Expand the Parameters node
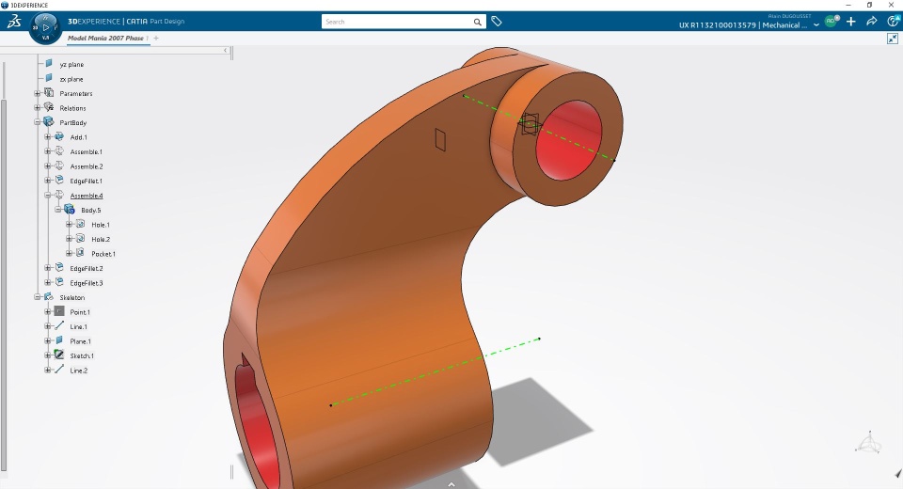The width and height of the screenshot is (903, 489). click(x=38, y=93)
